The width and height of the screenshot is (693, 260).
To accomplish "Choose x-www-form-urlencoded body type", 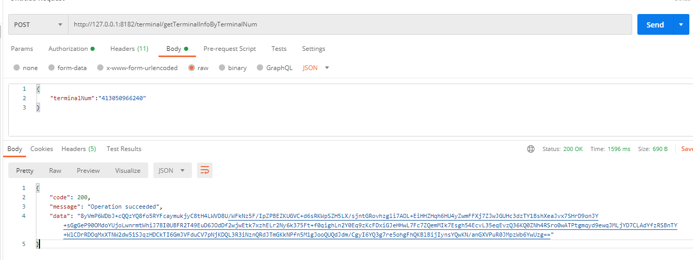I will tap(100, 68).
